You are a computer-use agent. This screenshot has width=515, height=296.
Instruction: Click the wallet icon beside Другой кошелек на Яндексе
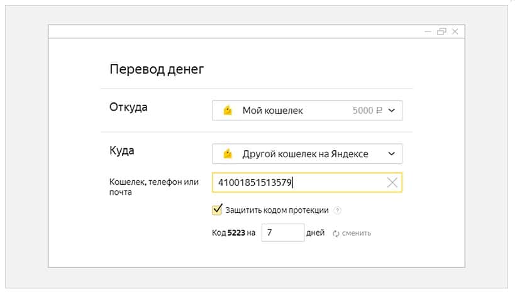pos(228,153)
